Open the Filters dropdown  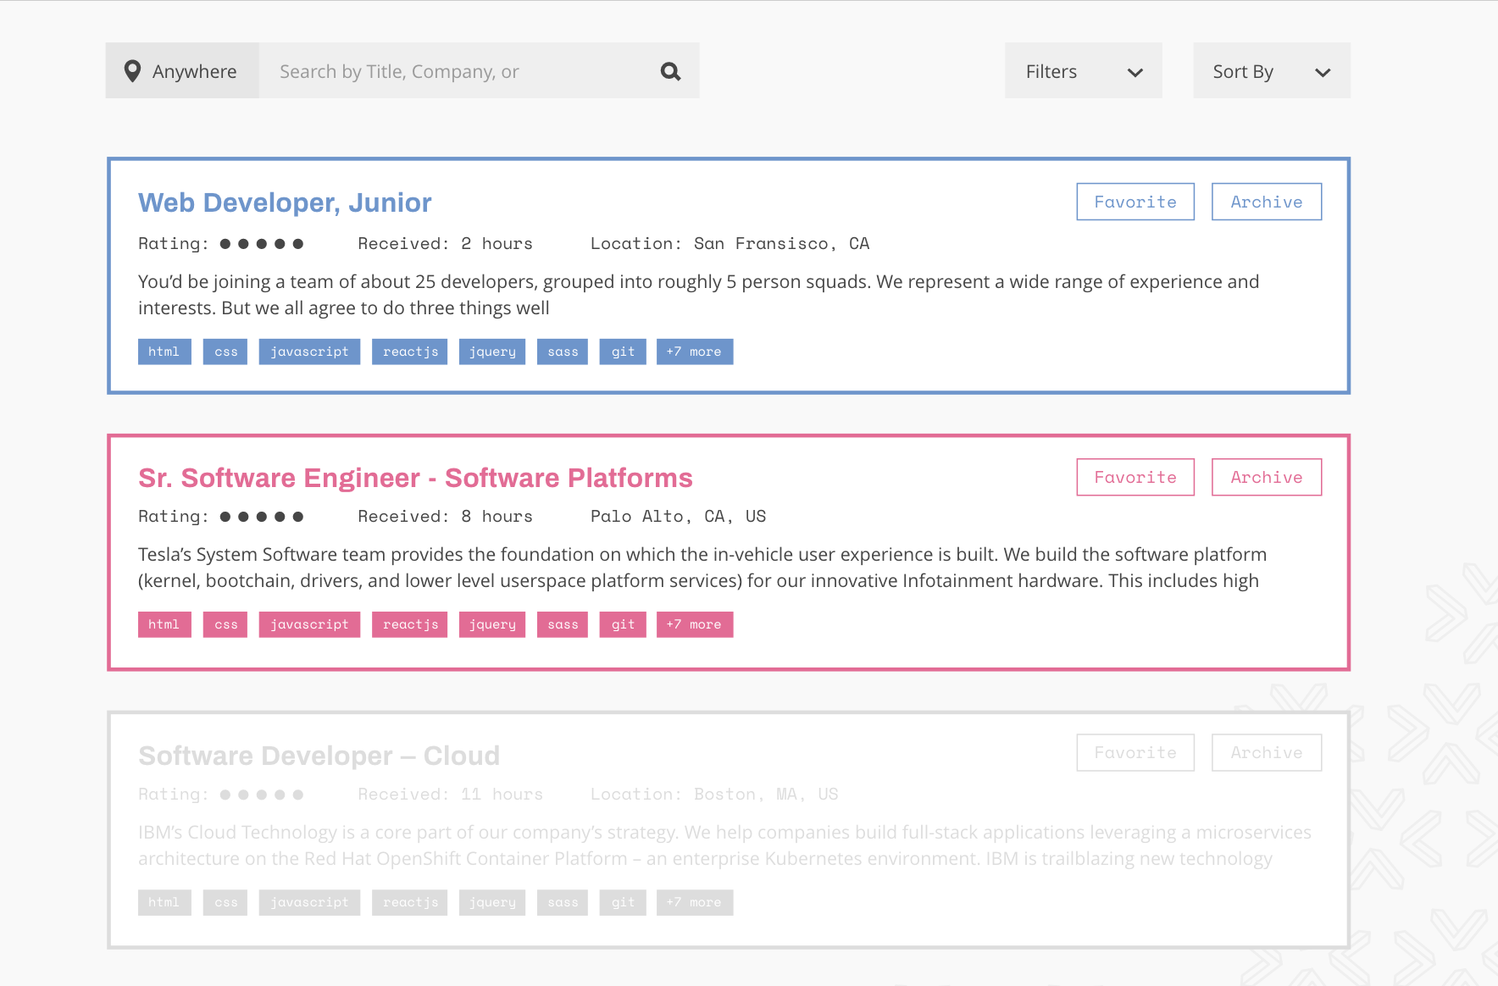click(x=1083, y=71)
